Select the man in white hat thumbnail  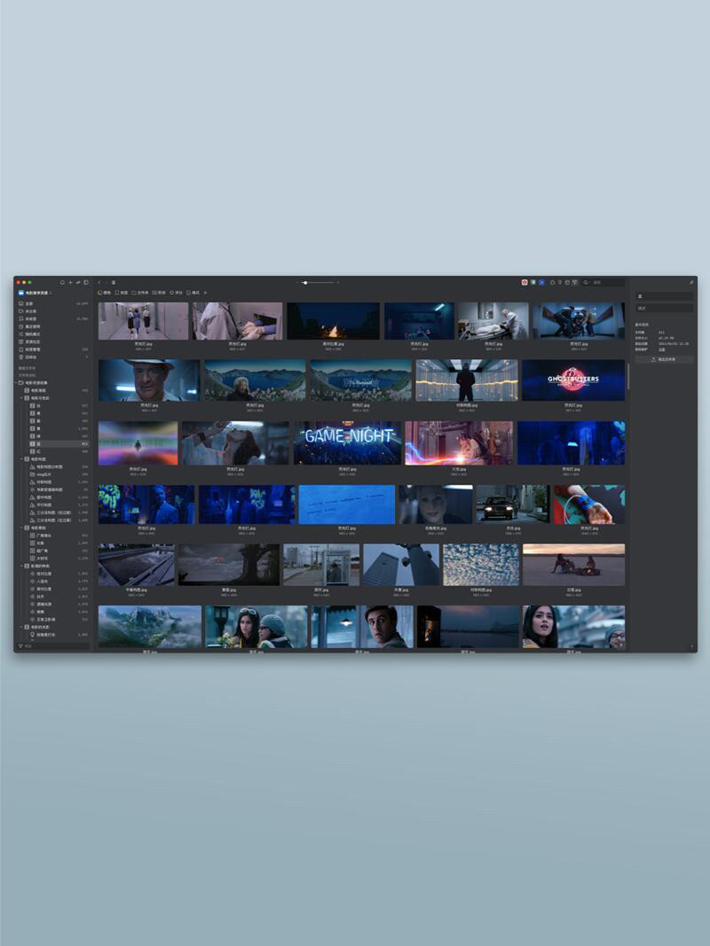pos(149,380)
